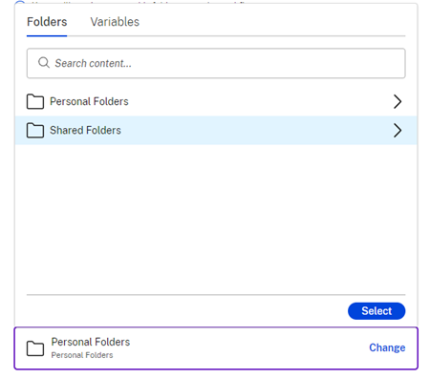Click the small Personal Folders path subtitle
The height and width of the screenshot is (378, 430).
click(82, 355)
